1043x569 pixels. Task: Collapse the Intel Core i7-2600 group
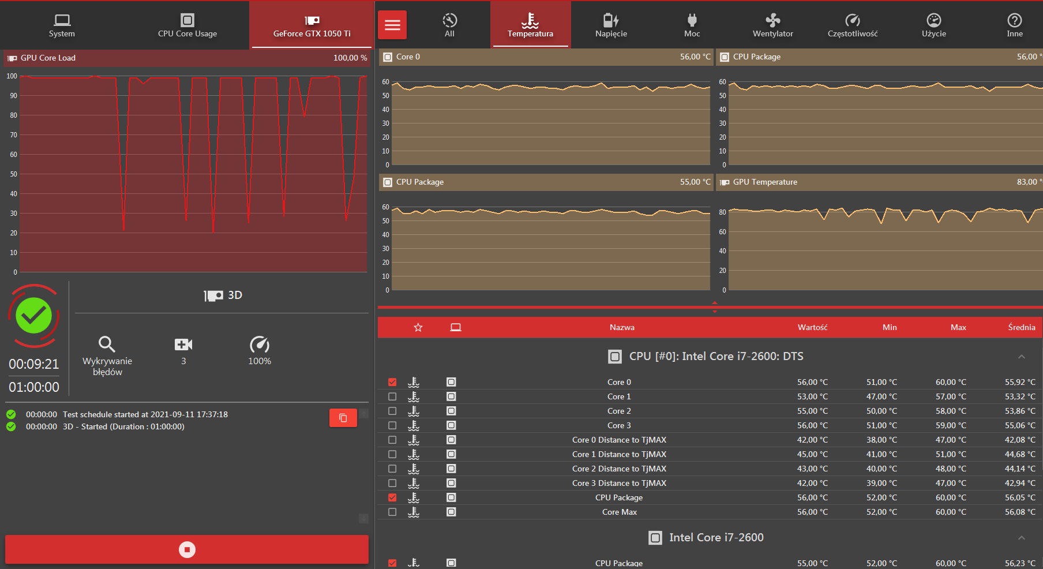pos(1022,538)
